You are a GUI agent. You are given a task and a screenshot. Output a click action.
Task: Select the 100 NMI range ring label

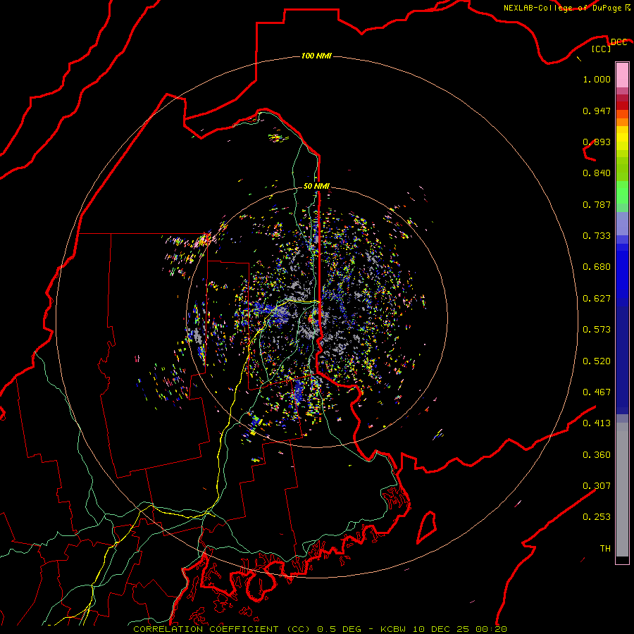click(316, 56)
